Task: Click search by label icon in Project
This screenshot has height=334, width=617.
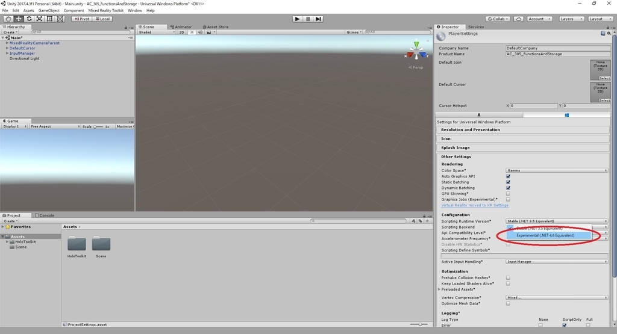Action: tap(420, 221)
